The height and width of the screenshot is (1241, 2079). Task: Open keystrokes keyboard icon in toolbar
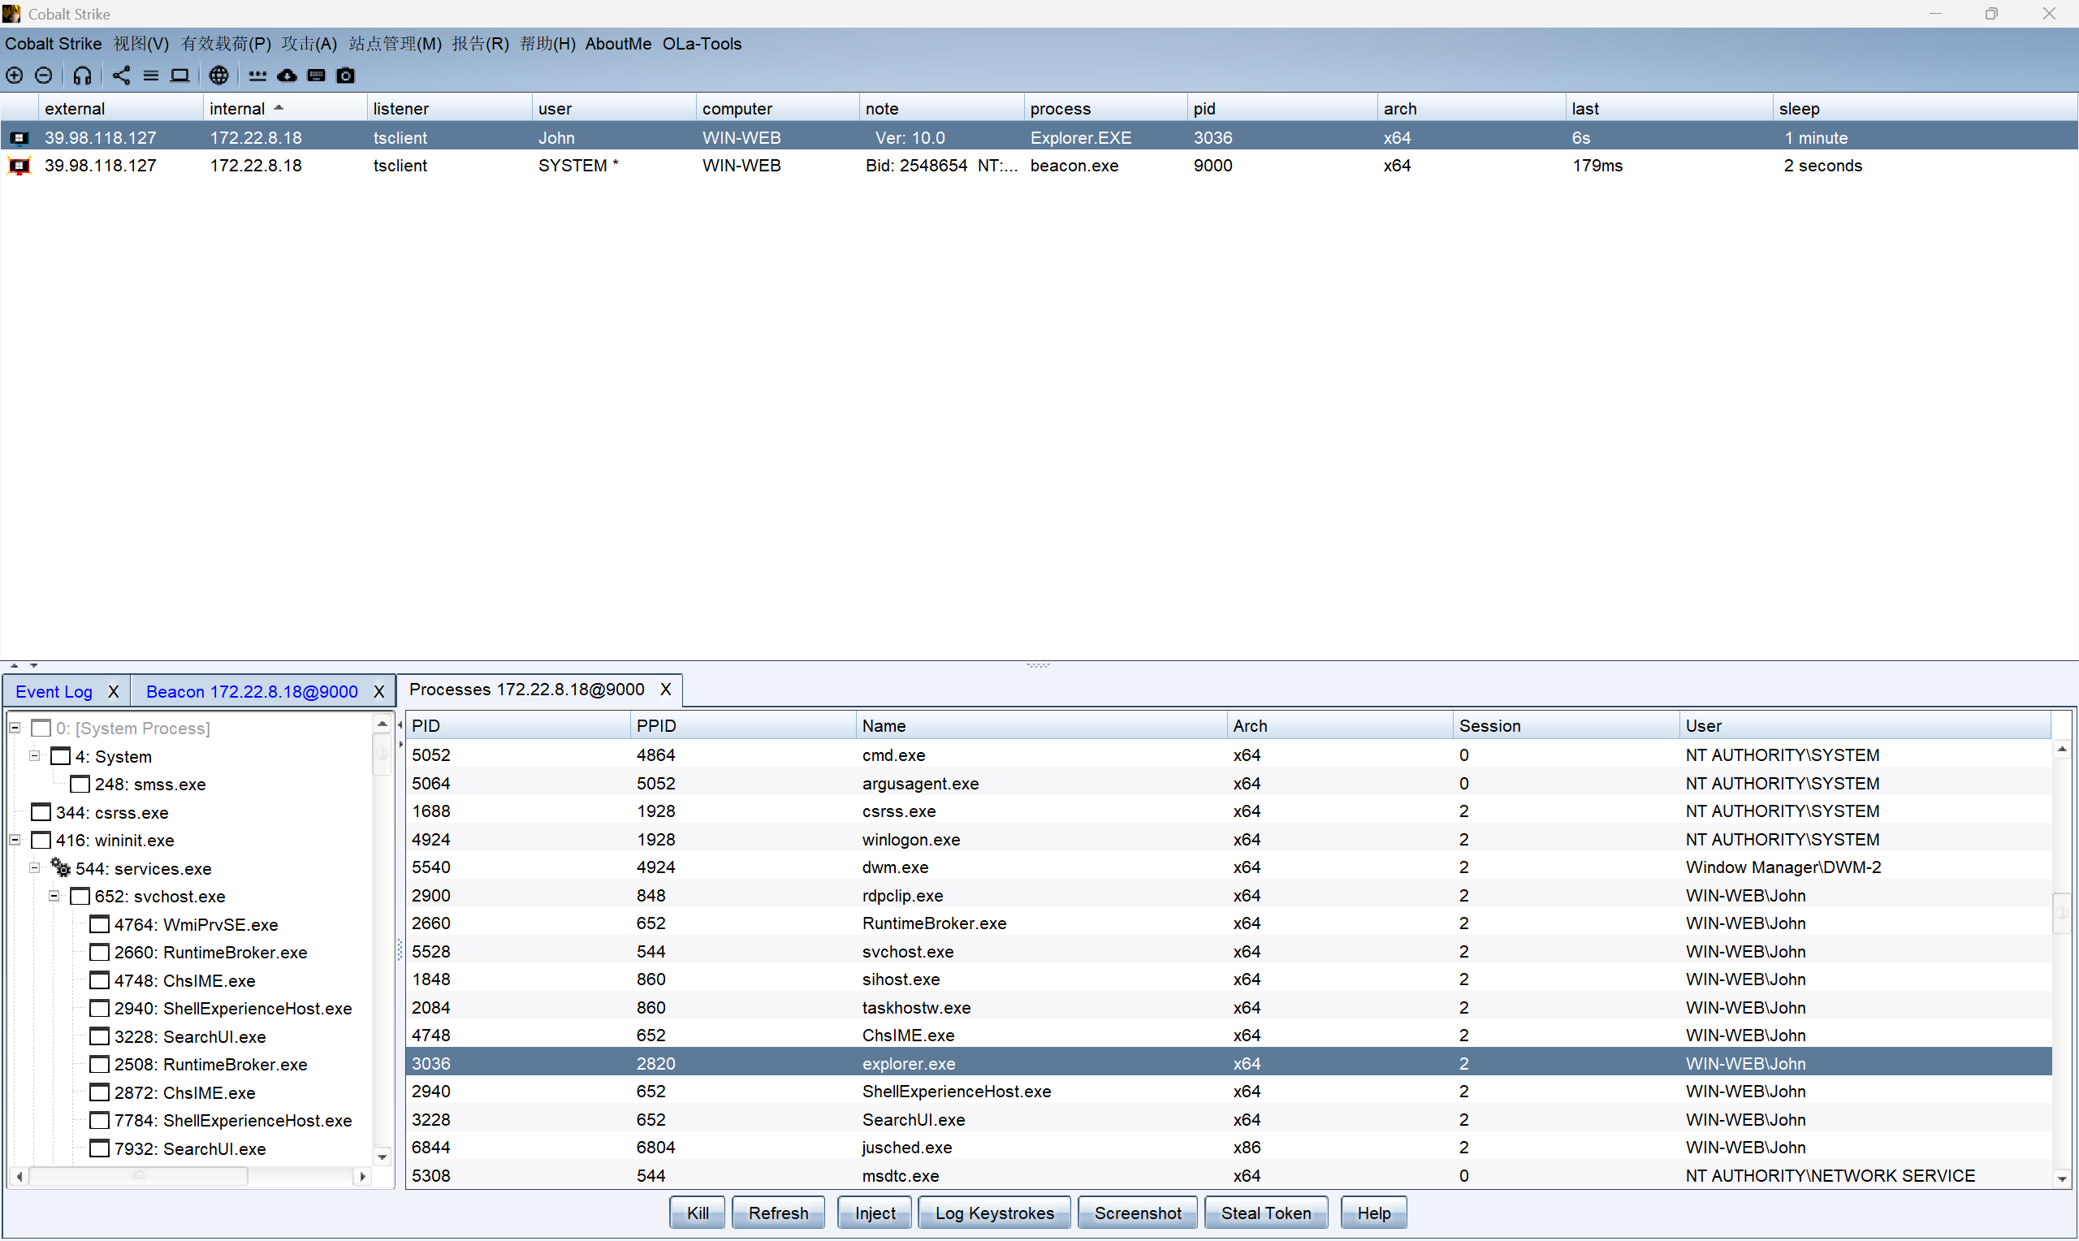click(316, 76)
